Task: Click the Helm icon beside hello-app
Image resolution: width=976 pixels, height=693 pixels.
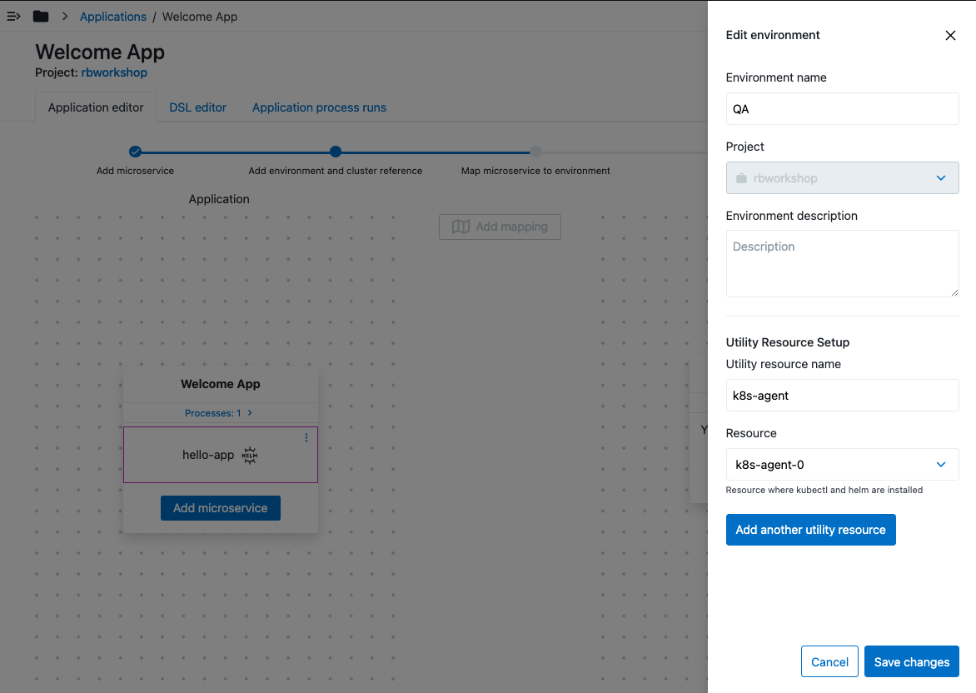Action: (249, 455)
